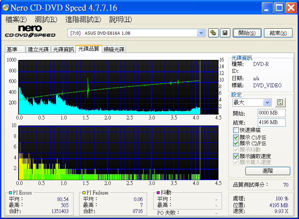Click the cyan PI Errors legend swatch

point(11,193)
